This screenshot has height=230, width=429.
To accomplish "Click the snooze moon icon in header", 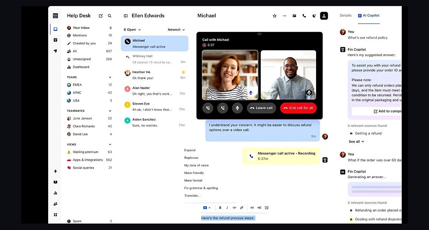I will pyautogui.click(x=314, y=16).
